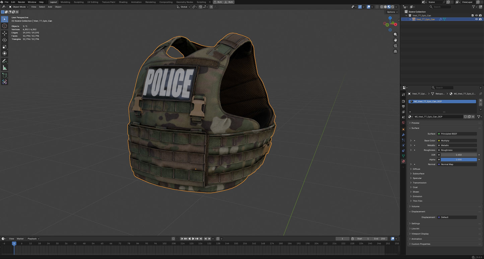Select the Add Cube tool
Viewport: 484px width, 259px height.
(4, 75)
